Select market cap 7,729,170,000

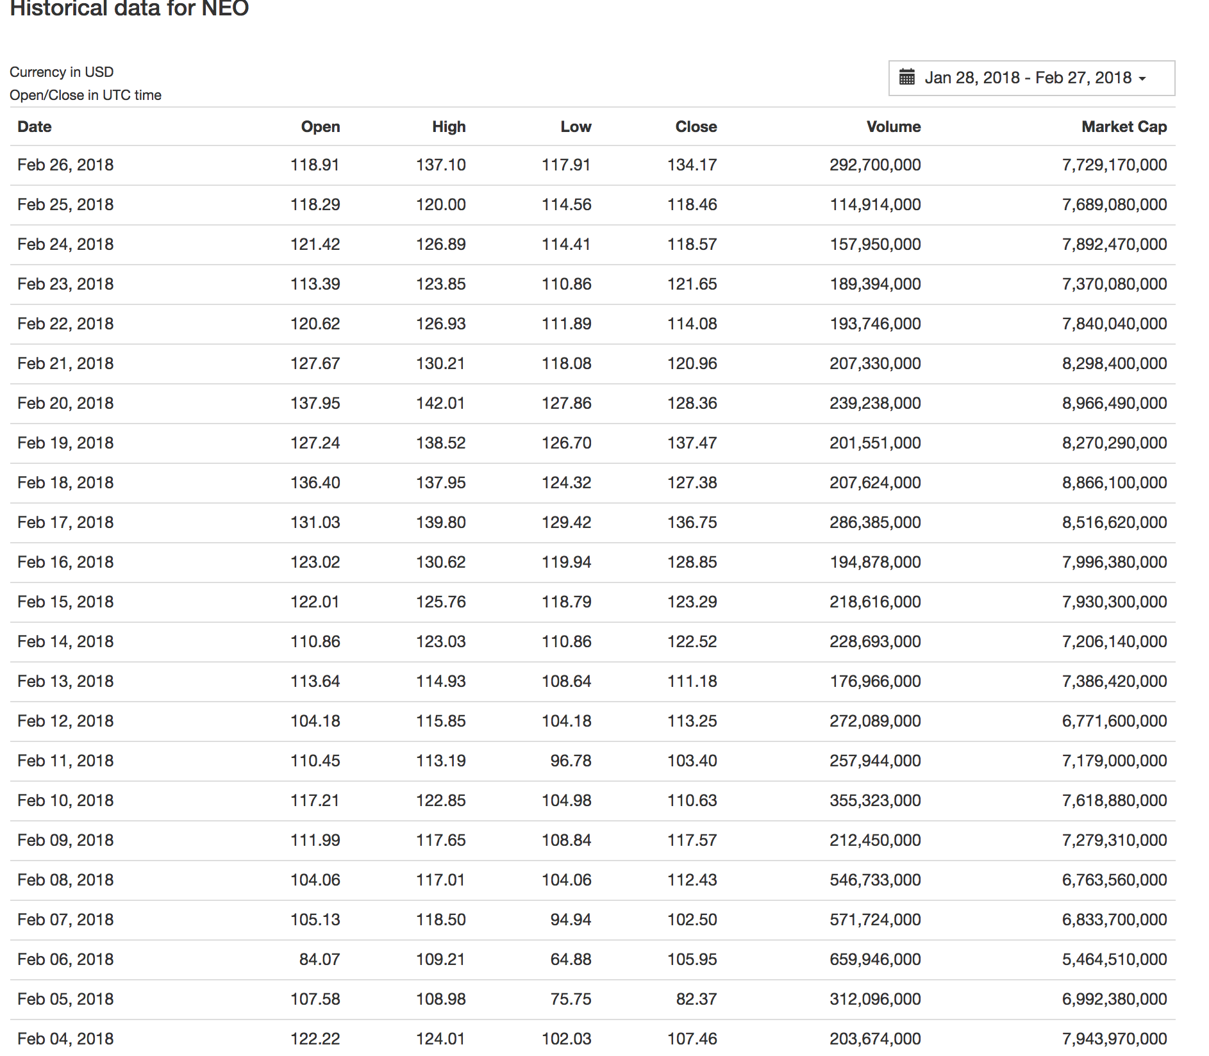coord(1115,165)
